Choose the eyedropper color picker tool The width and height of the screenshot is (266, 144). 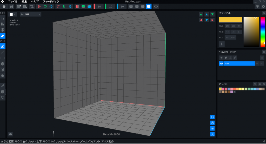pos(3,86)
